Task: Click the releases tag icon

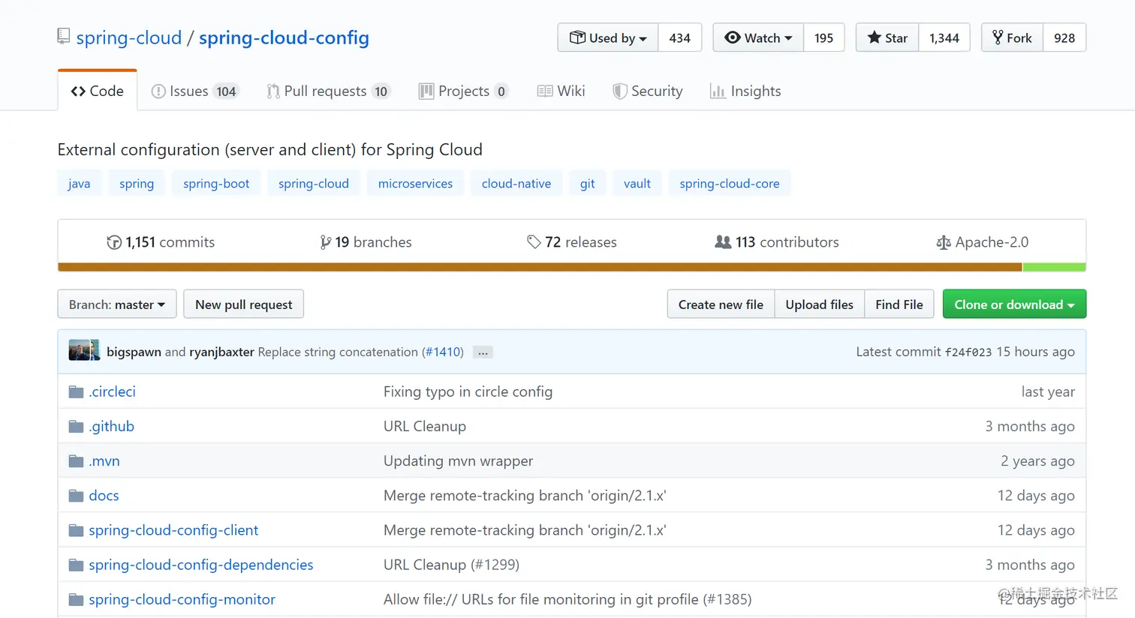Action: [x=534, y=242]
